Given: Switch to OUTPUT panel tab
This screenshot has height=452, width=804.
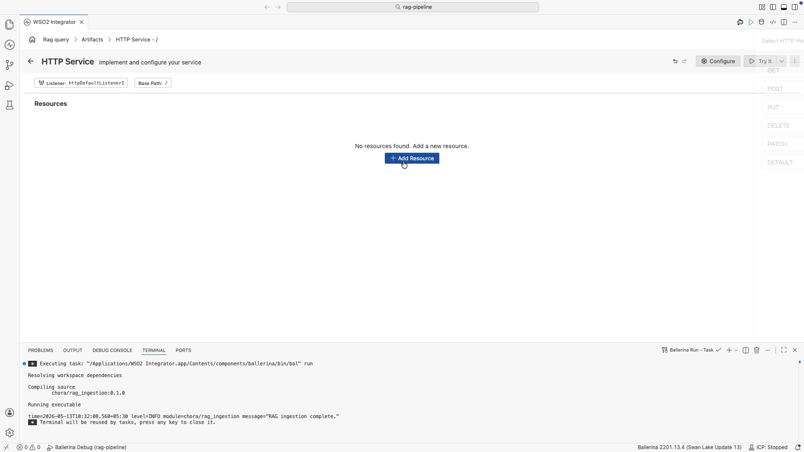Looking at the screenshot, I should click(x=72, y=351).
